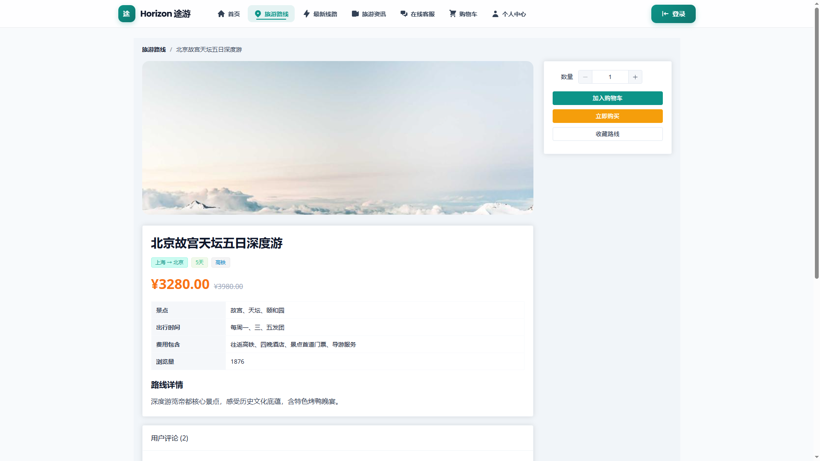The width and height of the screenshot is (820, 461).
Task: Open the 旅游资讯 menu item
Action: (x=369, y=14)
